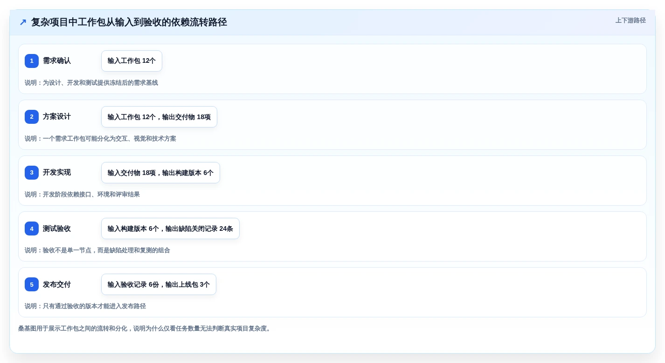The width and height of the screenshot is (665, 363).
Task: Click the note about 缺陷处理和复测的组合
Action: tap(97, 250)
